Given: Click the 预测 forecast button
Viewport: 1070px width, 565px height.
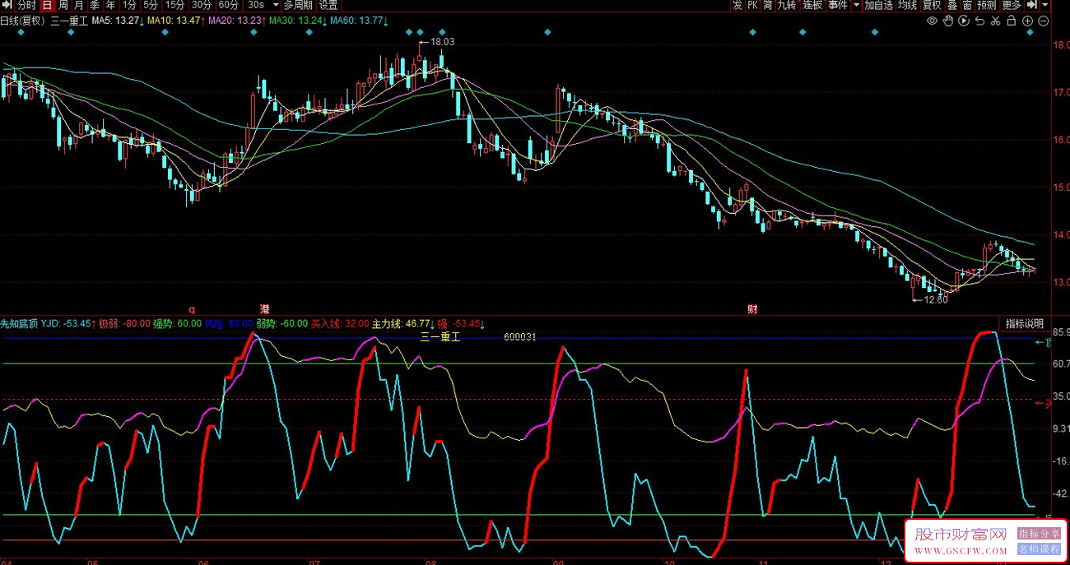Looking at the screenshot, I should point(987,5).
